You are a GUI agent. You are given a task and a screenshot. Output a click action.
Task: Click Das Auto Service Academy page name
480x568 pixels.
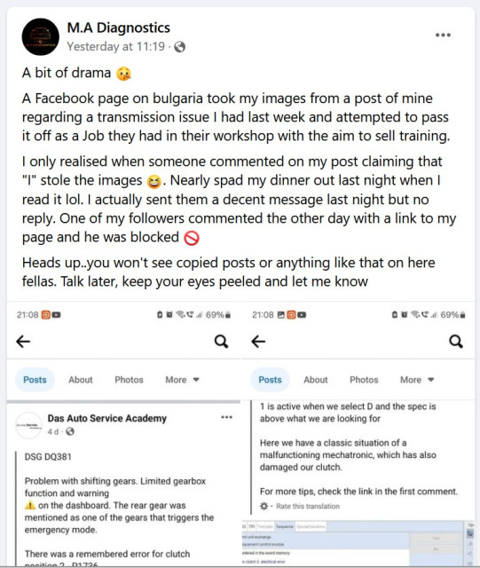(107, 418)
